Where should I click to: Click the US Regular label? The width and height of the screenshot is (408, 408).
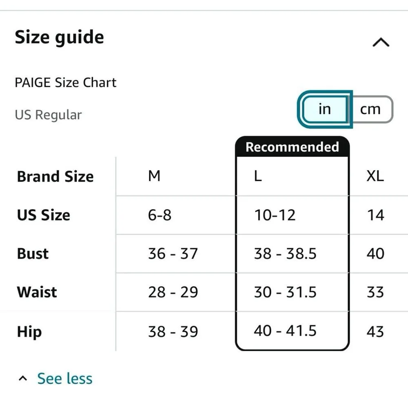coord(48,115)
